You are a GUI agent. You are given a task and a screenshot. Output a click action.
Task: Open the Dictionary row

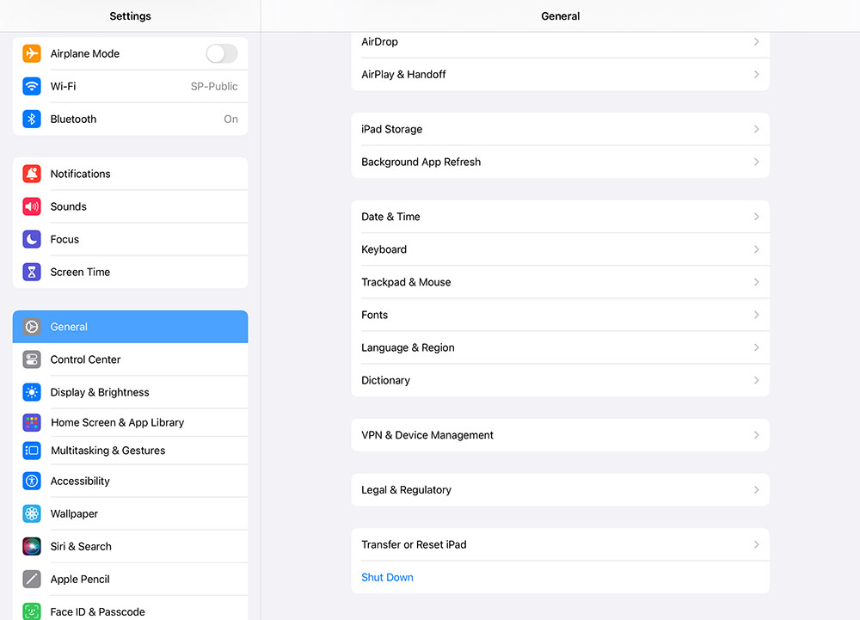coord(560,380)
